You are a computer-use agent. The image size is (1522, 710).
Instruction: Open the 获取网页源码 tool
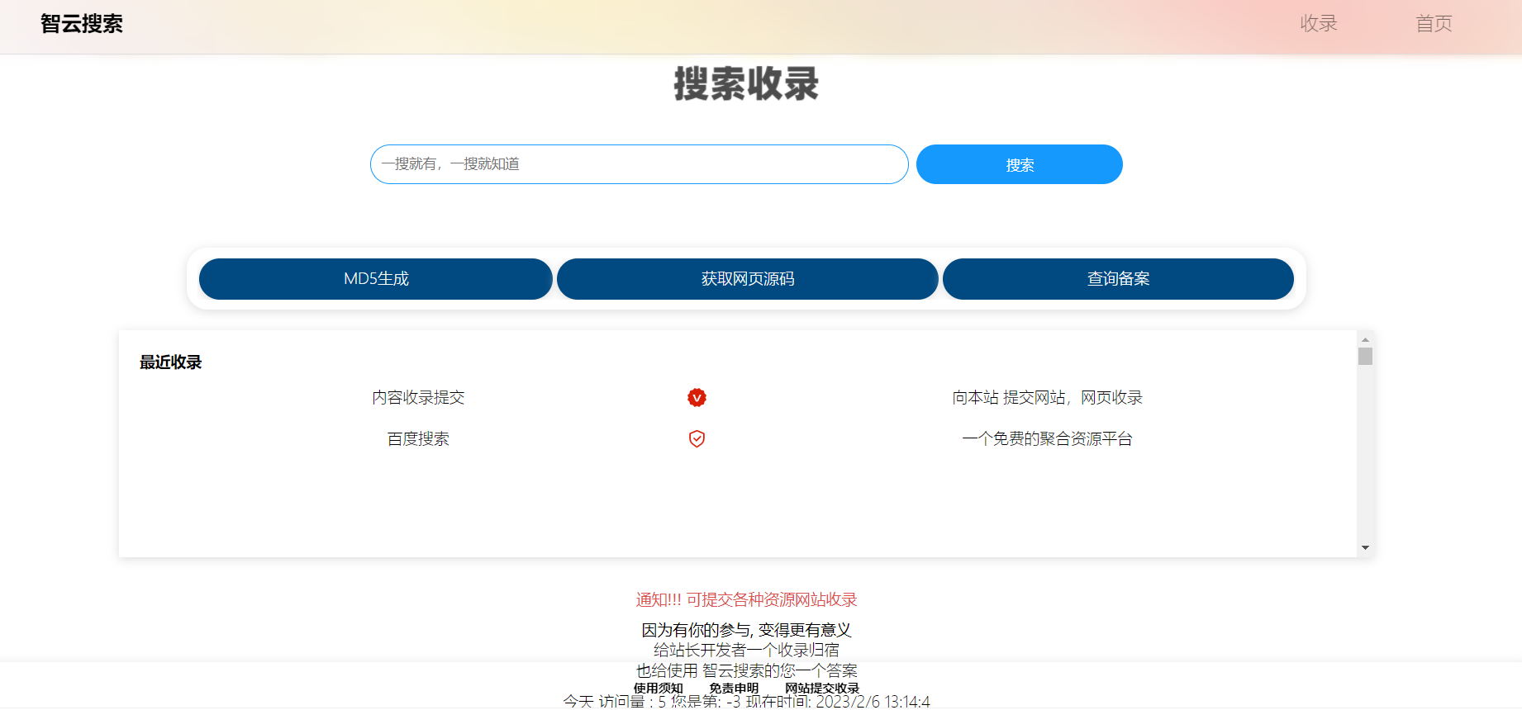tap(748, 279)
